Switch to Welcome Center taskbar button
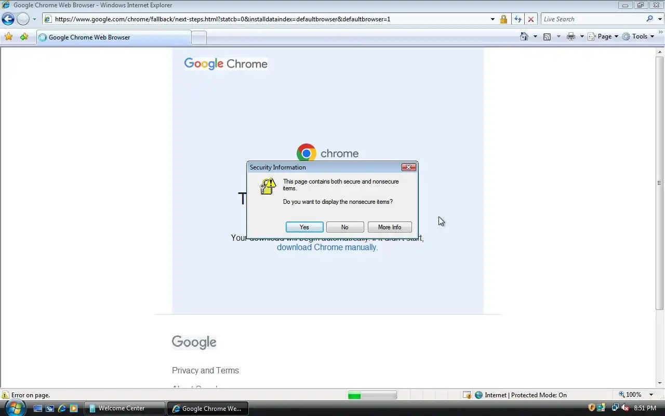The image size is (665, 416). click(125, 408)
